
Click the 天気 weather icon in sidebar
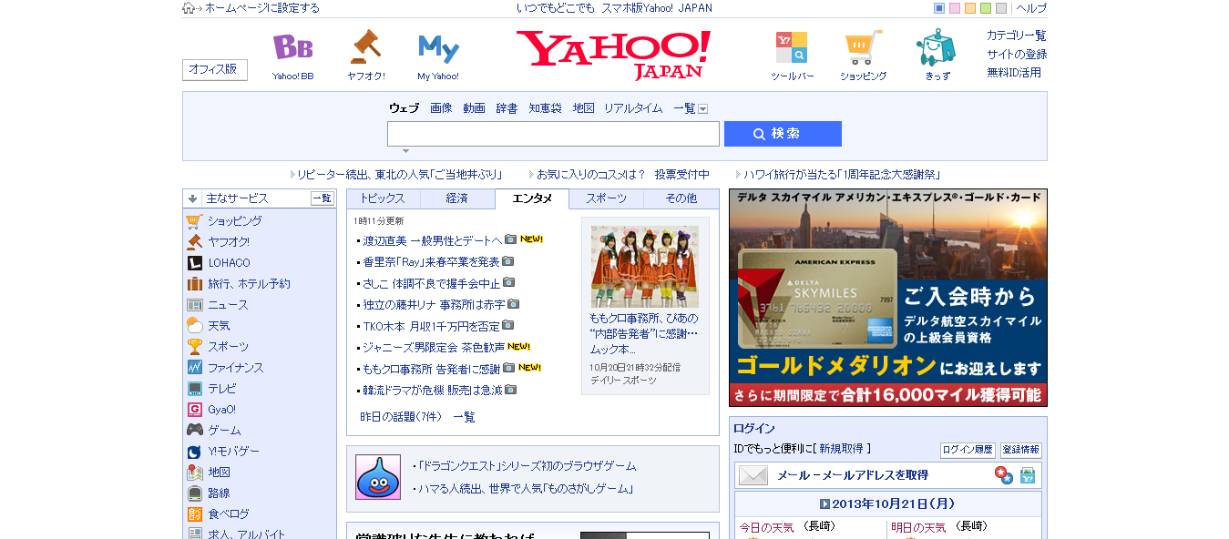194,325
